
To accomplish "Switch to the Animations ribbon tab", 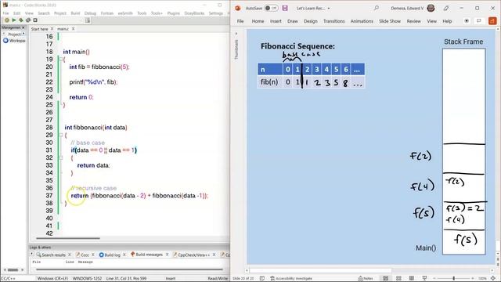I will [x=362, y=21].
